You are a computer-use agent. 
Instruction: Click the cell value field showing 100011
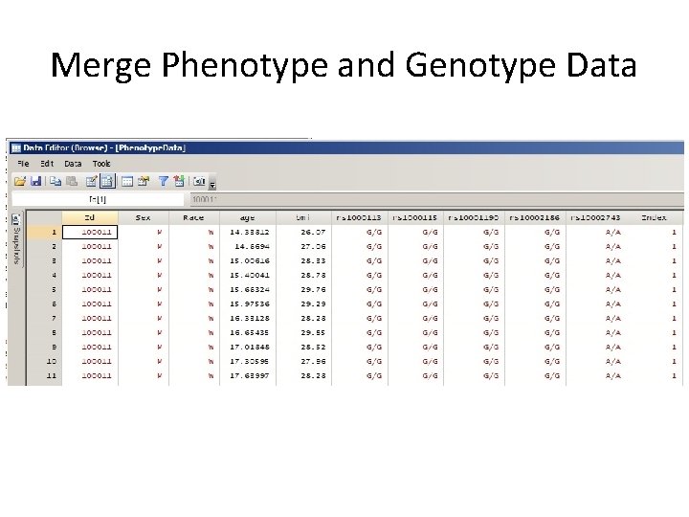point(436,199)
